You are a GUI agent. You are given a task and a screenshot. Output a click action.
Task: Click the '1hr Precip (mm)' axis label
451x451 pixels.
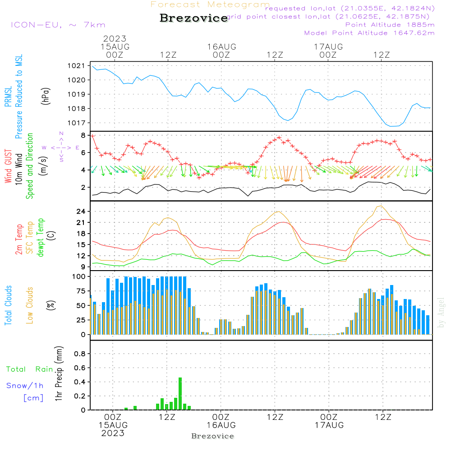[58, 373]
